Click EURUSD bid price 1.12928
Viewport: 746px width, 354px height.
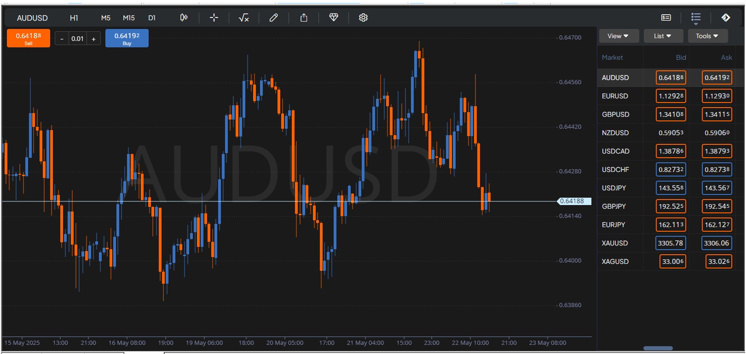coord(671,96)
